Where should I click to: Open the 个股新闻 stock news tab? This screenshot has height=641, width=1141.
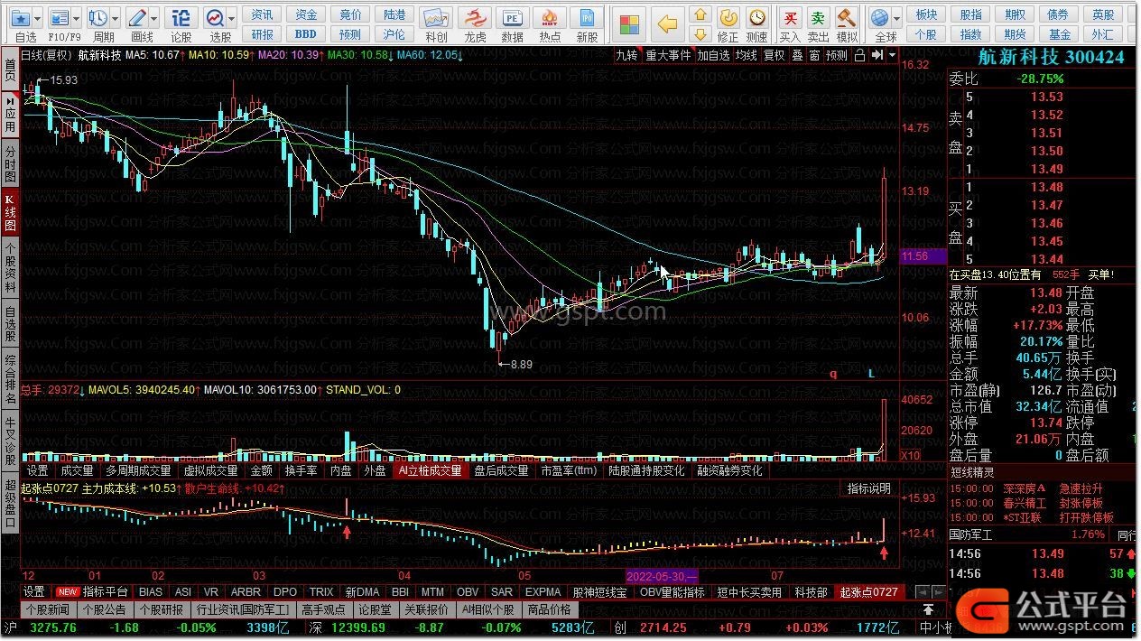(47, 609)
